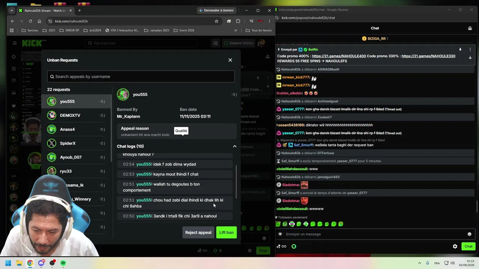Open the 21.games/NAHOULE400 link
Image resolution: width=479 pixels, height=269 pixels.
point(339,56)
